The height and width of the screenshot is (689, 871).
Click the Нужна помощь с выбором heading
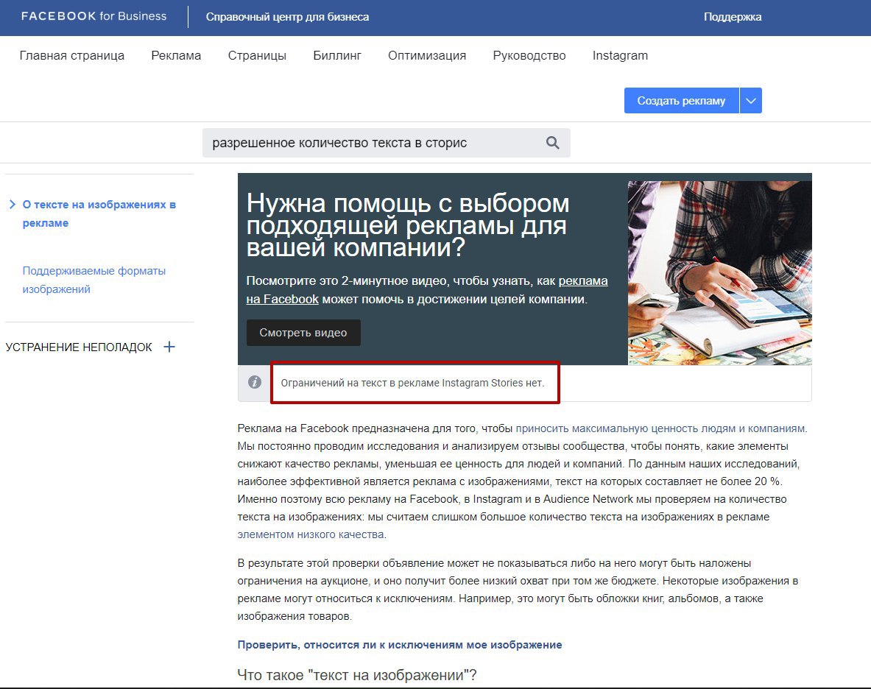click(408, 225)
